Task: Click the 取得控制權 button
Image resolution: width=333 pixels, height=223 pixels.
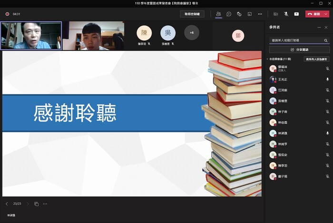Action: [192, 14]
